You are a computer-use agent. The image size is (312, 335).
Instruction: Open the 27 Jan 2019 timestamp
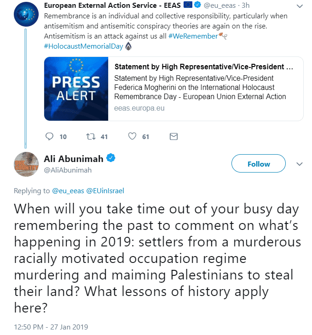click(51, 327)
